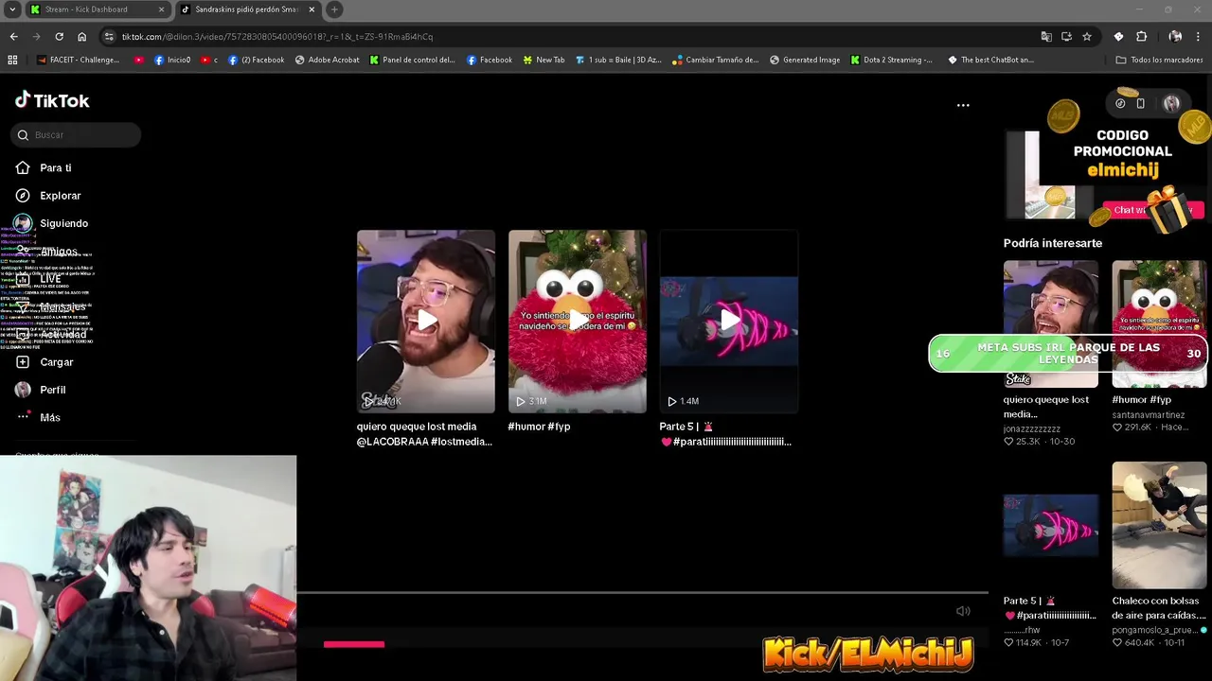The image size is (1212, 681).
Task: Open the Extensions puzzle icon
Action: point(1141,37)
